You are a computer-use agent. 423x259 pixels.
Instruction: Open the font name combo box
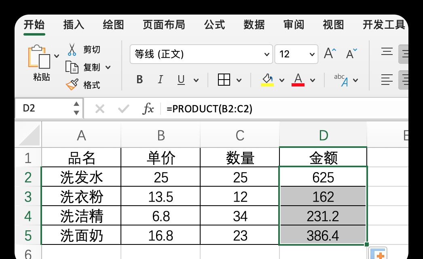point(201,54)
